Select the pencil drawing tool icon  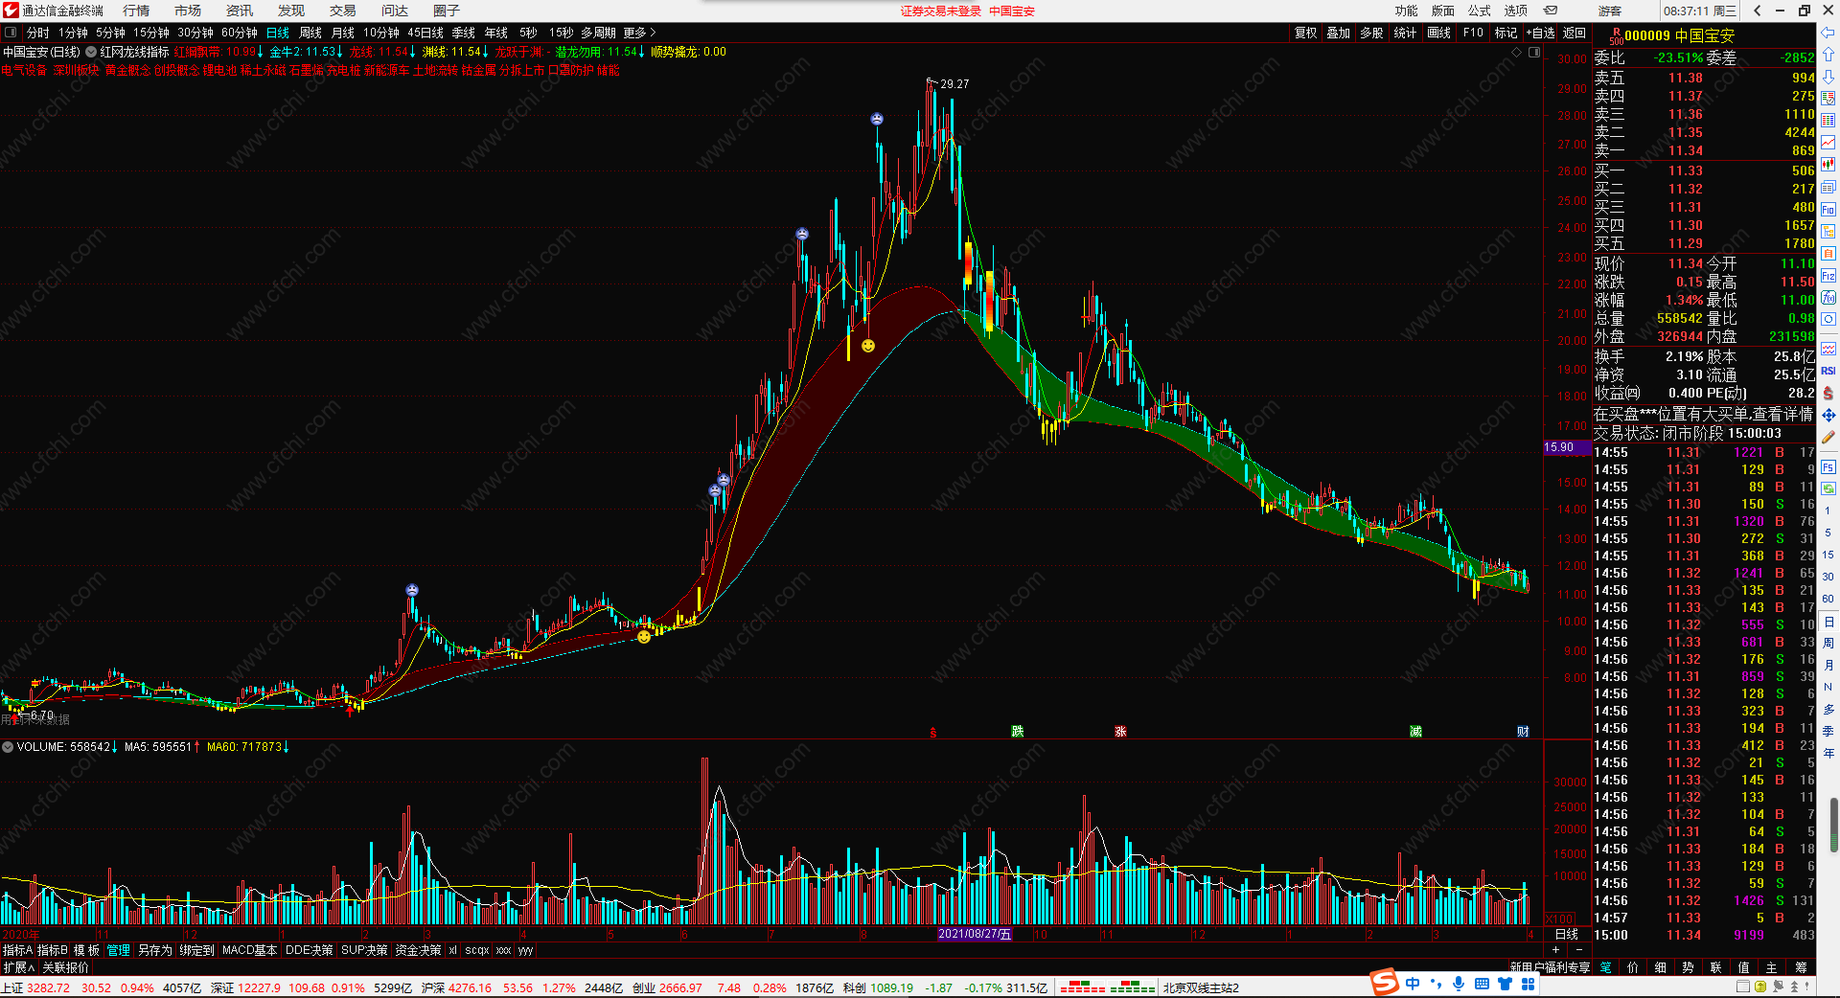1828,437
